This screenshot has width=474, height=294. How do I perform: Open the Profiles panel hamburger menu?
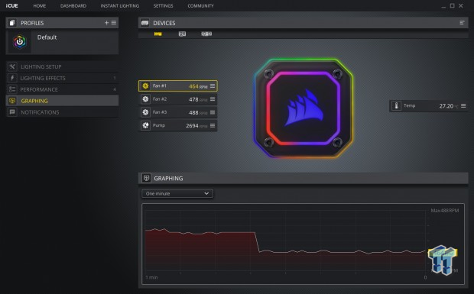click(114, 23)
